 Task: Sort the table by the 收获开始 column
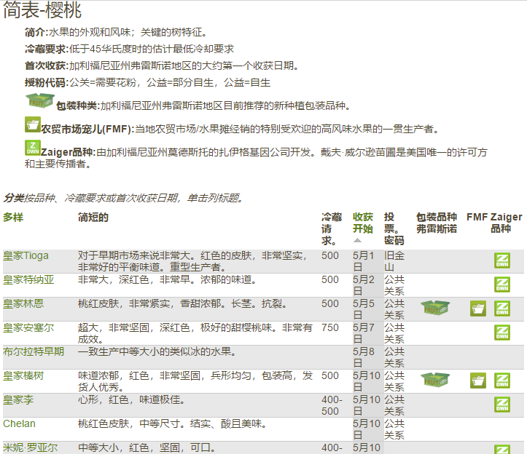coord(363,223)
